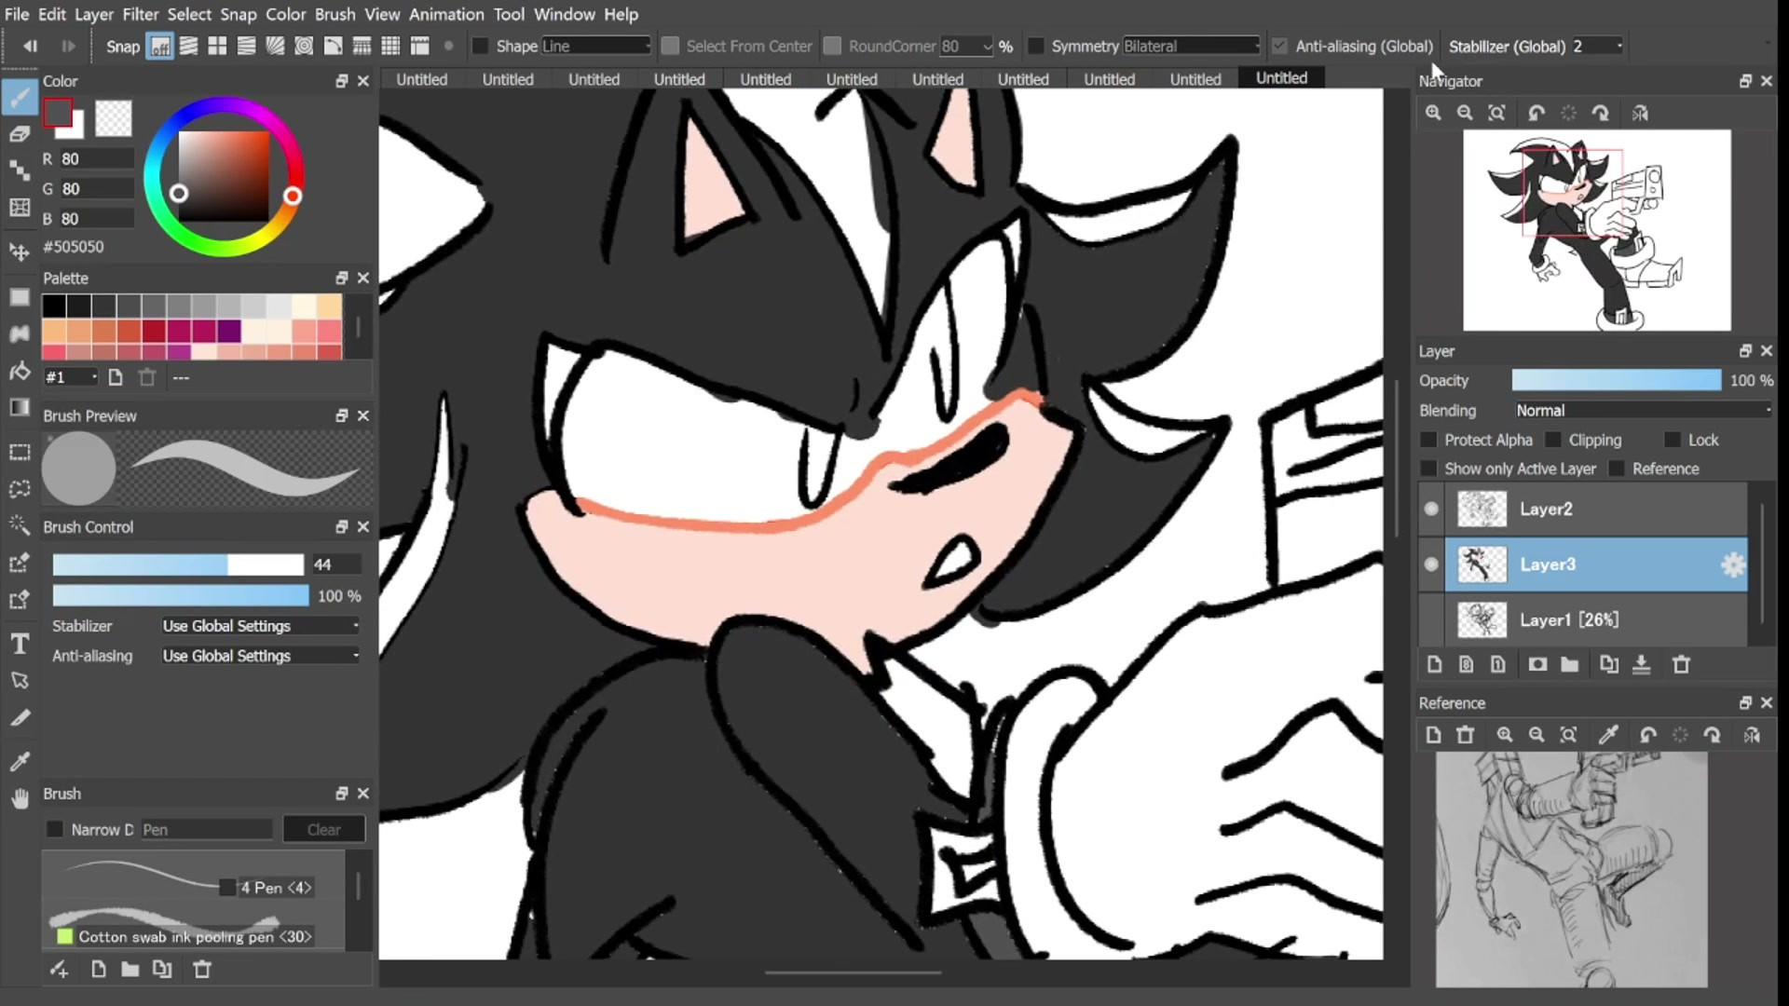
Task: Pick color with Reference panel eyedropper
Action: click(1608, 735)
